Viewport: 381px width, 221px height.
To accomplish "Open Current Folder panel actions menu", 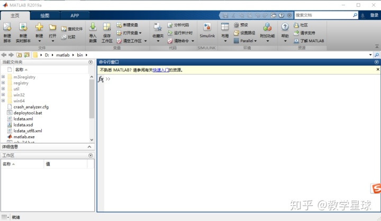I will pyautogui.click(x=90, y=62).
